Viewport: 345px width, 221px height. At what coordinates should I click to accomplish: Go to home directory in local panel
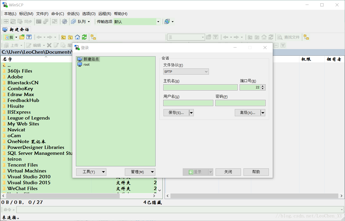click(77, 37)
